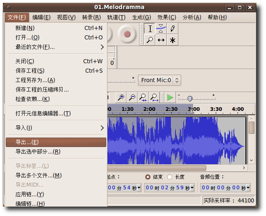Click the blue audio waveform track
This screenshot has width=266, height=216.
point(176,140)
